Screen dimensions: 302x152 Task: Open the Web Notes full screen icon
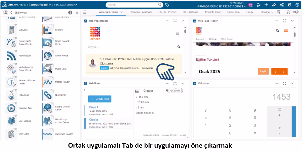click(175, 83)
